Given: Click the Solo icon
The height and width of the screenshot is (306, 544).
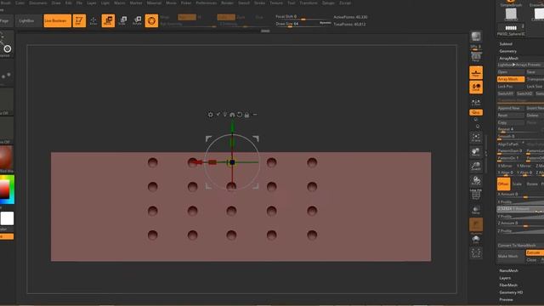Looking at the screenshot, I should click(476, 239).
